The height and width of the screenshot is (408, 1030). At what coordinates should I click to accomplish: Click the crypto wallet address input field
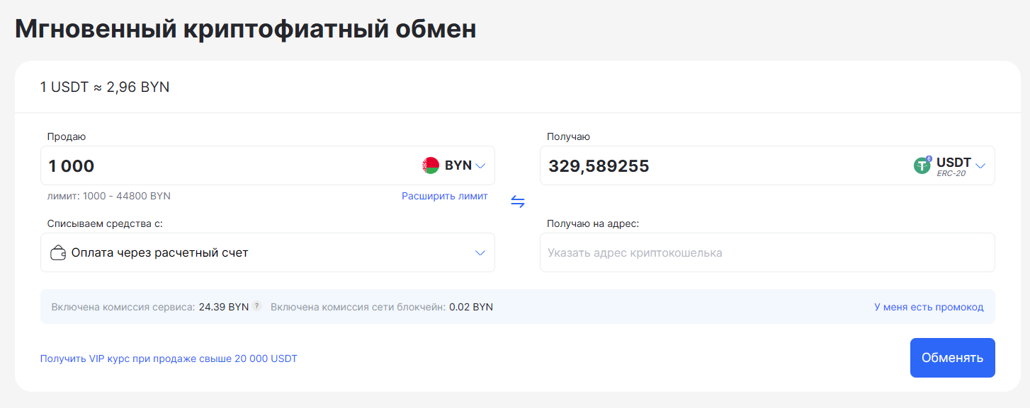point(766,252)
